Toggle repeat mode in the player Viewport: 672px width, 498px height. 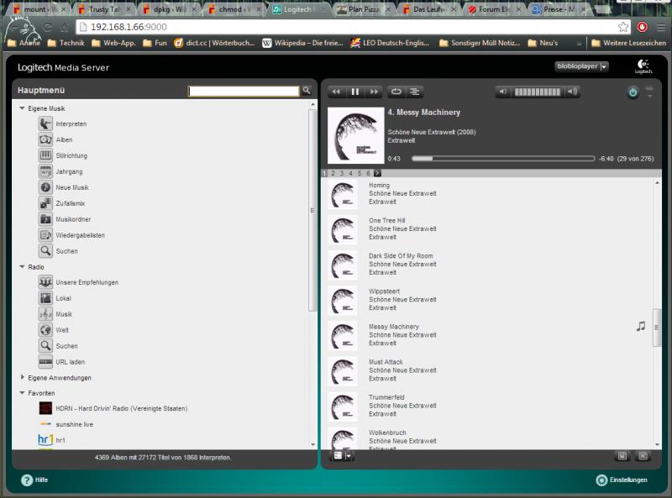coord(396,92)
